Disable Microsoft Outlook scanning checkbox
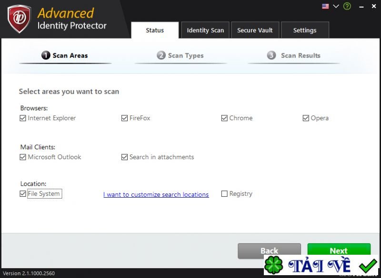 tap(22, 157)
